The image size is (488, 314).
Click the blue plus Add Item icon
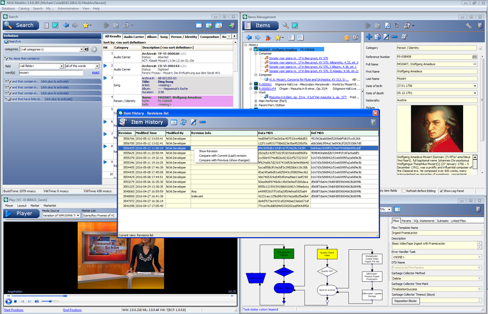pos(369,37)
